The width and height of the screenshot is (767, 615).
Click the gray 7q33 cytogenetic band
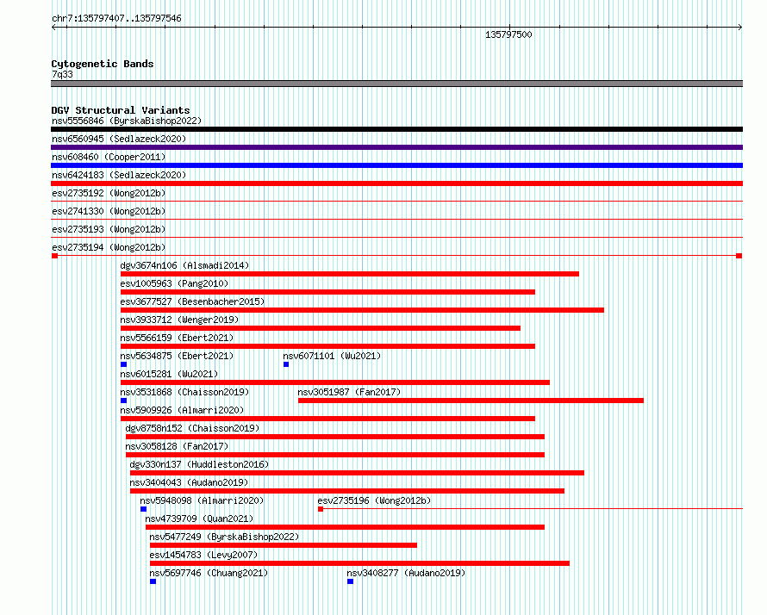pos(396,84)
